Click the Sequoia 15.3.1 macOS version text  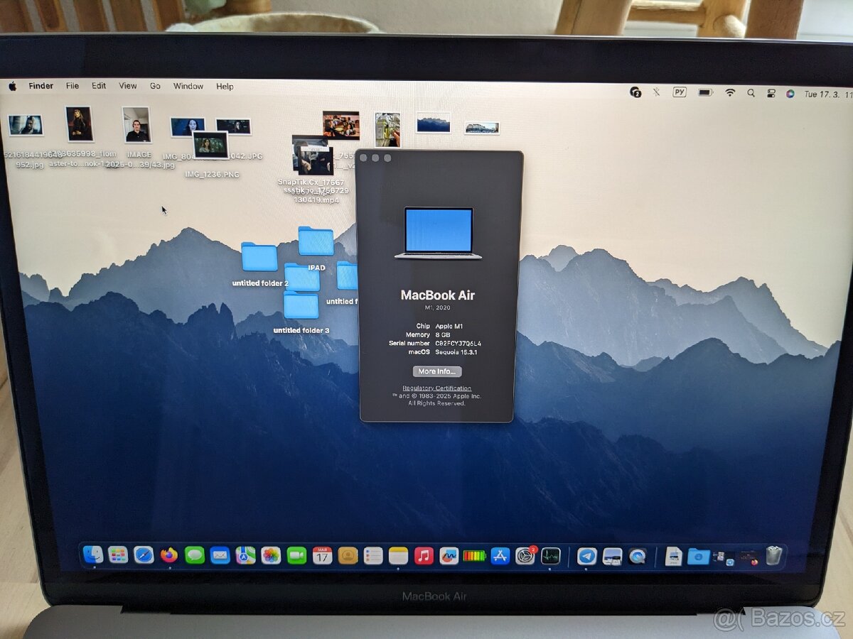coord(456,351)
